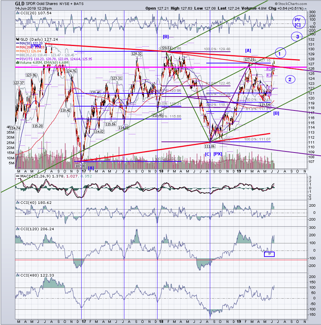Click the 'High 127.63' value
This screenshot has width=321, height=325.
181,8
